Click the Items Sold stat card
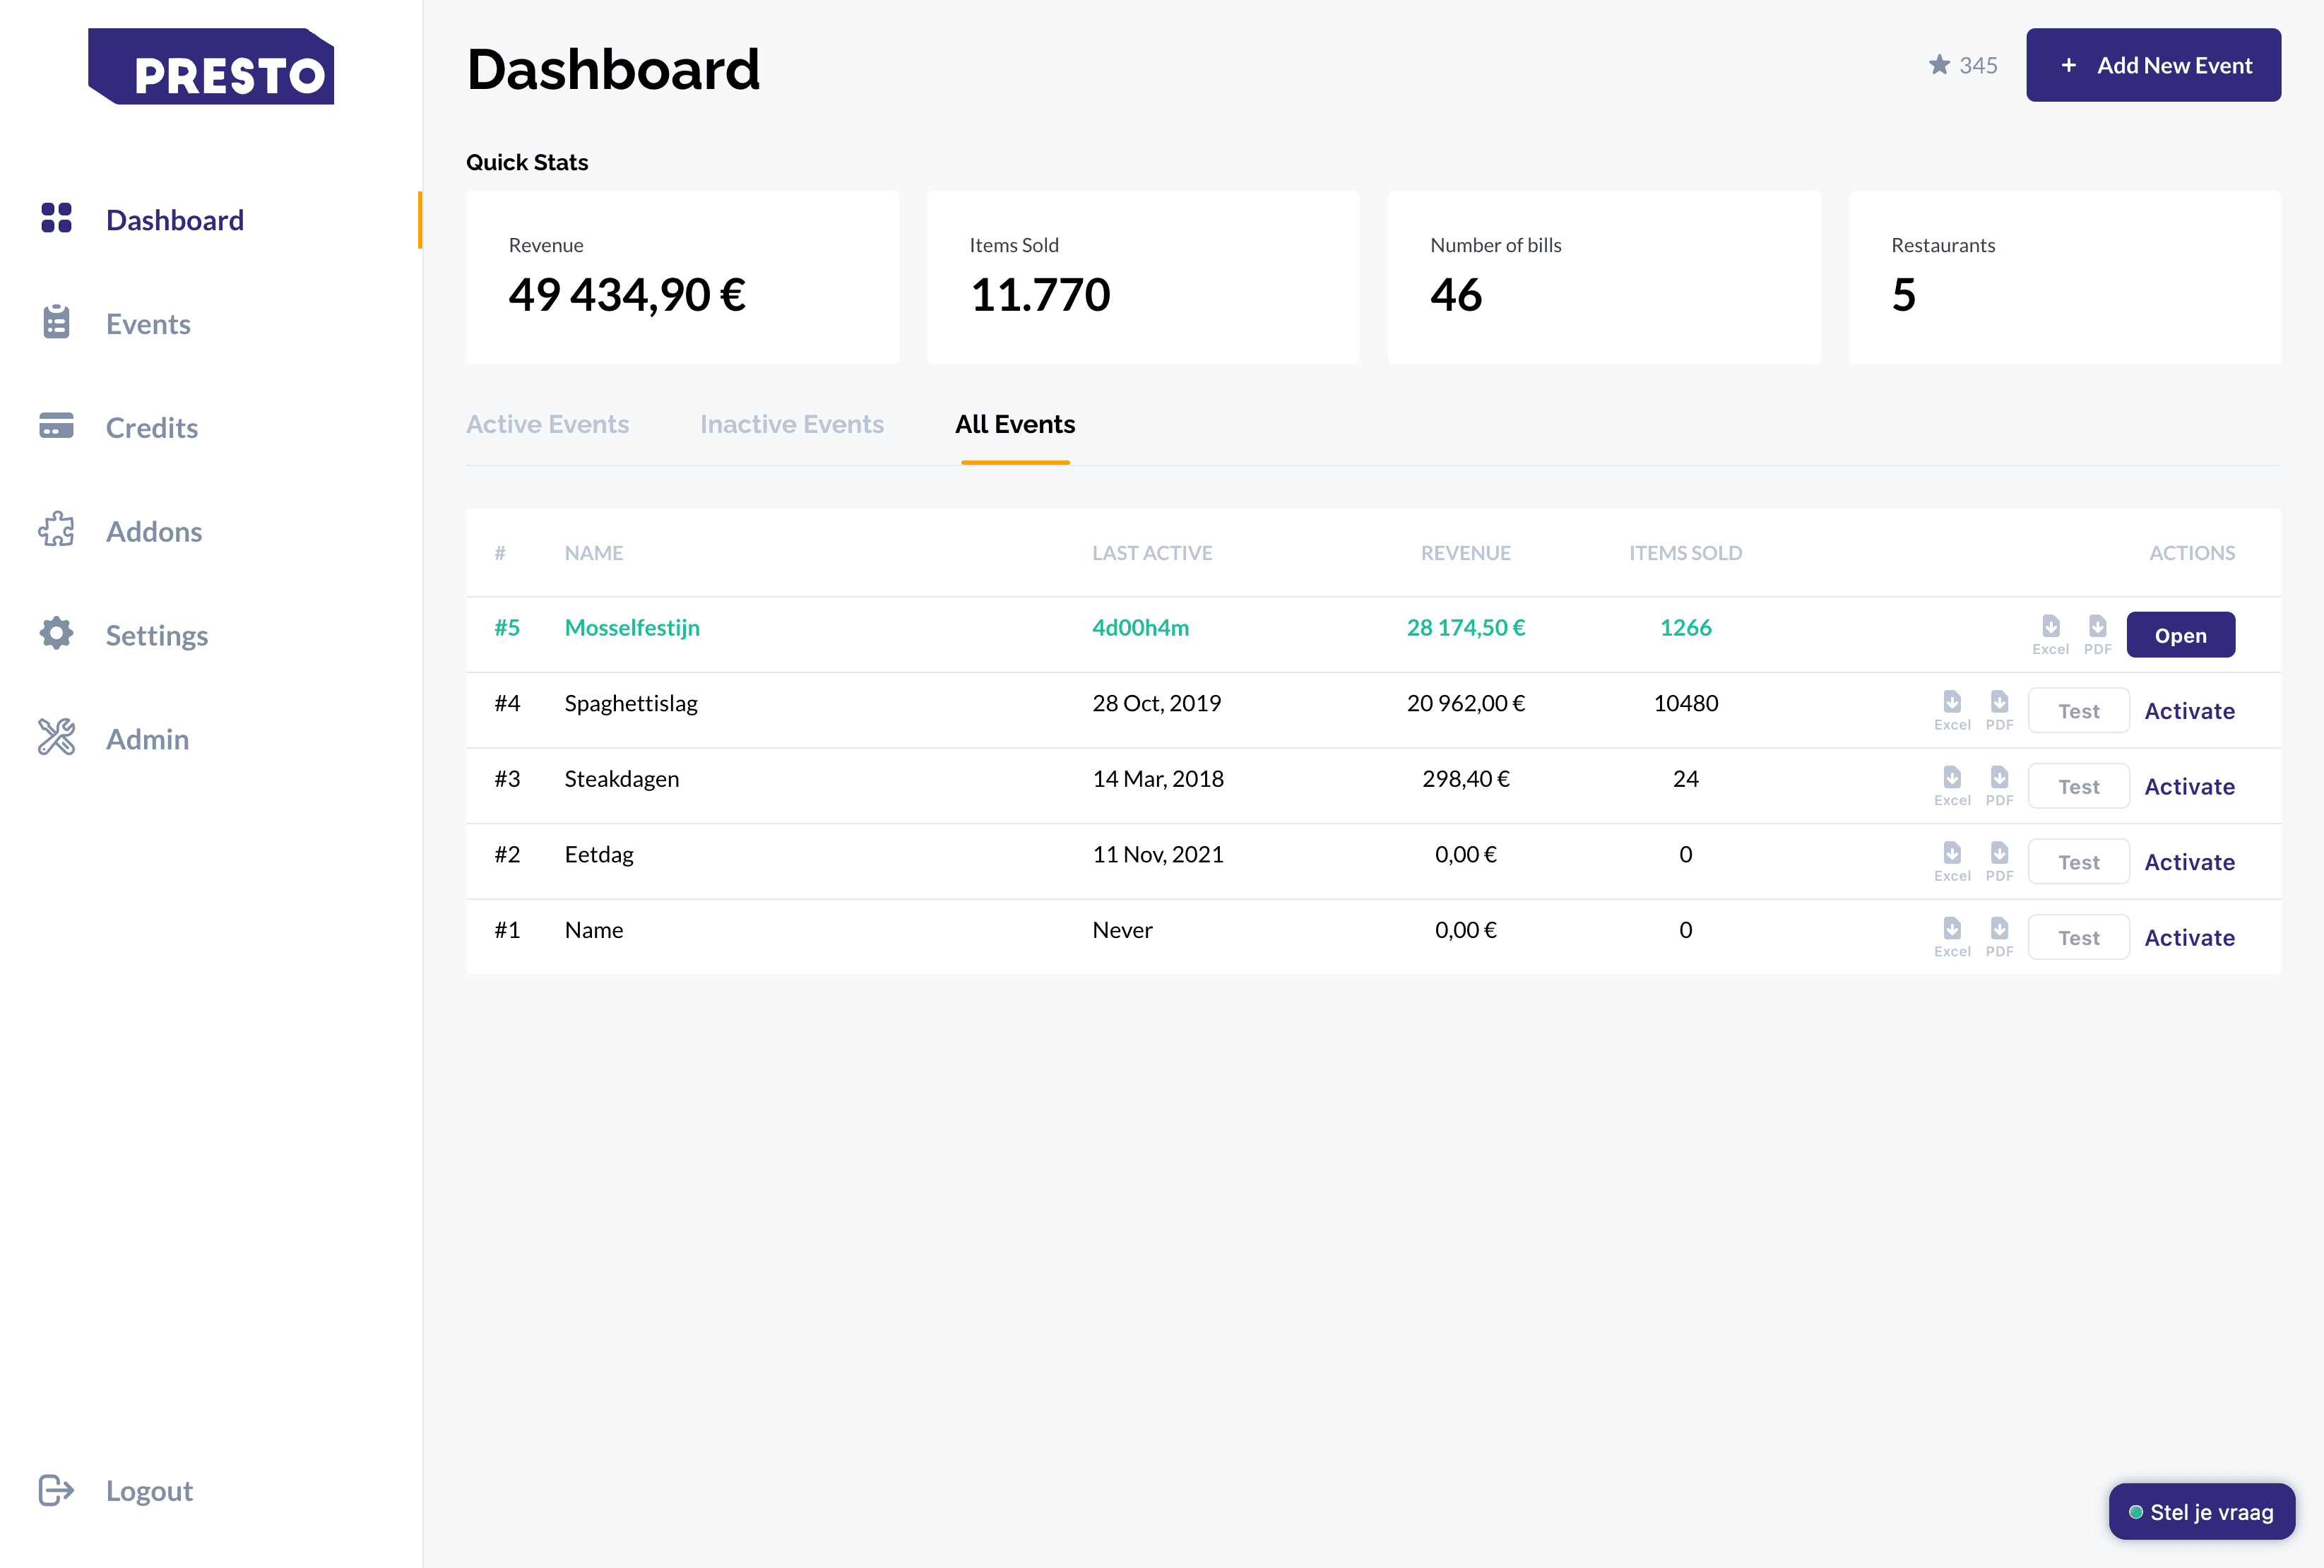This screenshot has width=2324, height=1568. click(x=1143, y=278)
